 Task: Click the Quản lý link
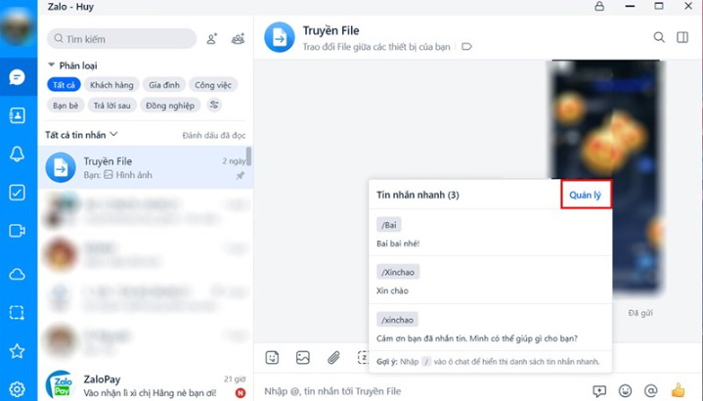(x=585, y=195)
